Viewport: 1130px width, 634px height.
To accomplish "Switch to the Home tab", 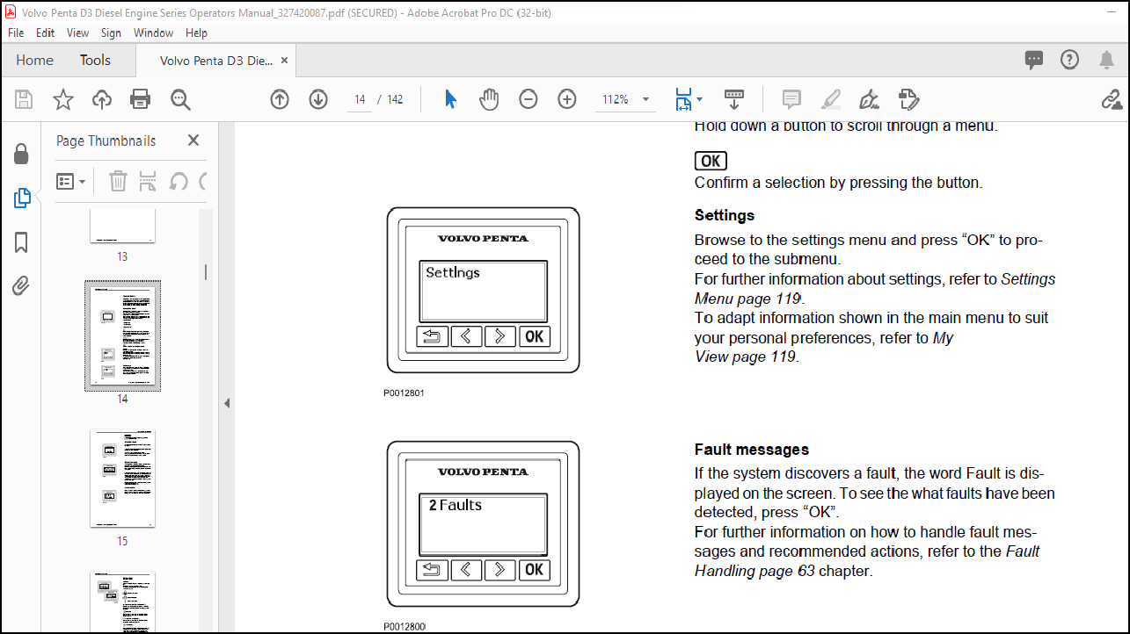I will [x=35, y=60].
